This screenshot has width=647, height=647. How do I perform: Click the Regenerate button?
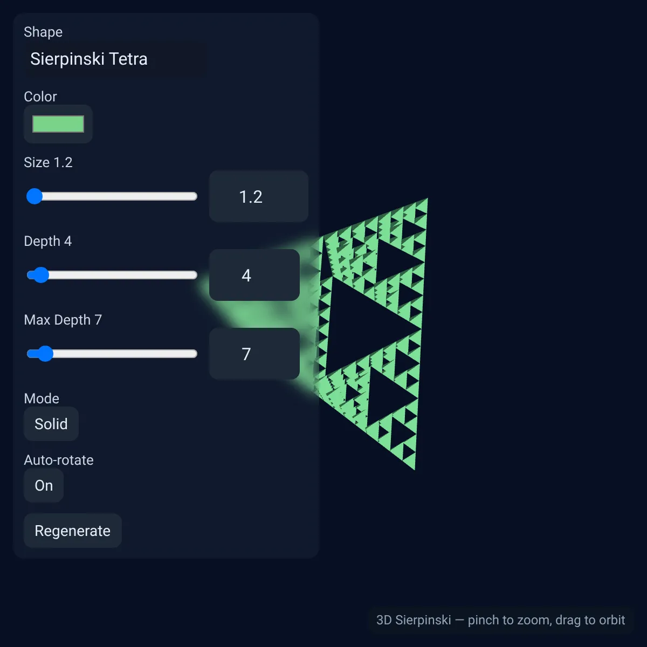pyautogui.click(x=73, y=531)
